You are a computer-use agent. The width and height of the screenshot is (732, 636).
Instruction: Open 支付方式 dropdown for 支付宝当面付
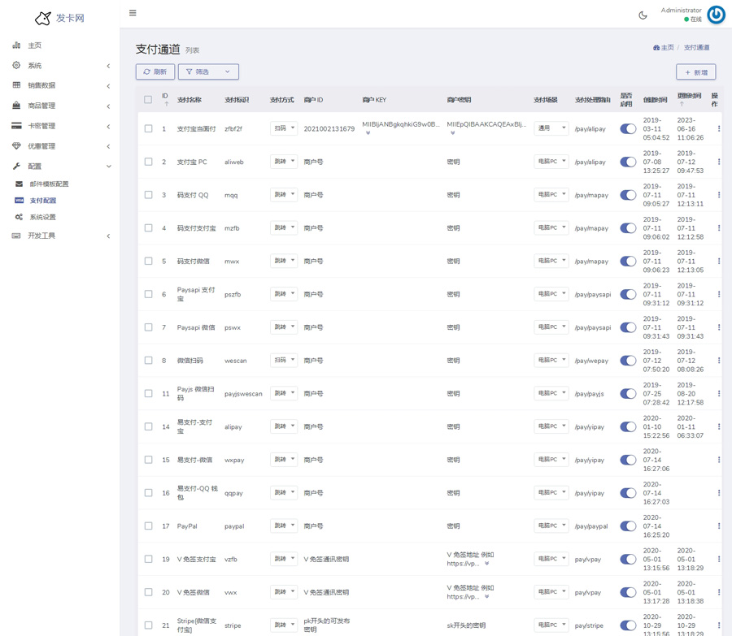(284, 128)
